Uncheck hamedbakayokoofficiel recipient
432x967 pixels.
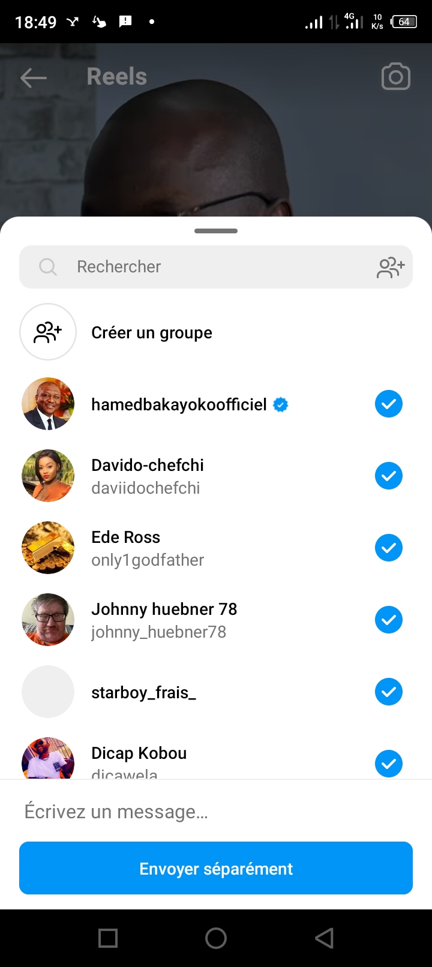pyautogui.click(x=388, y=404)
